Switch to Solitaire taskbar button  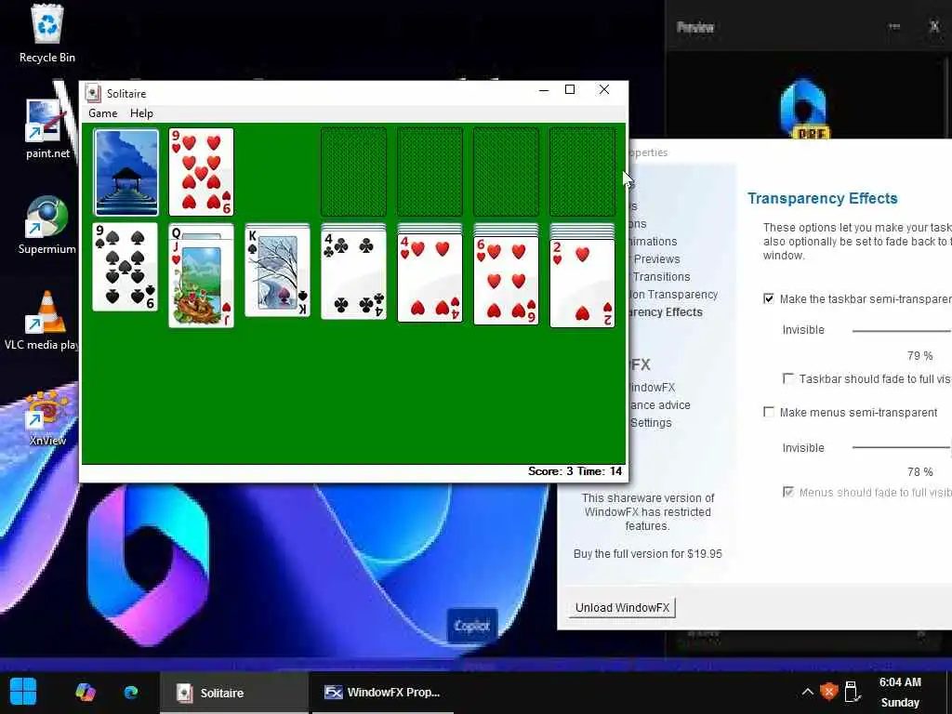click(x=234, y=692)
